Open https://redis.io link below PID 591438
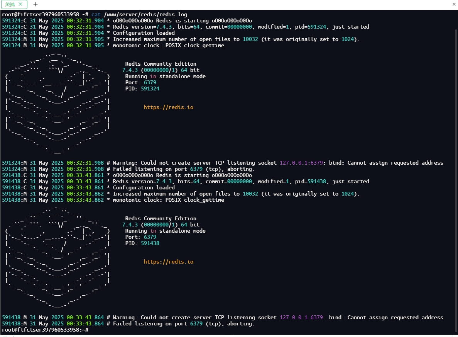This screenshot has height=337, width=458. [169, 262]
